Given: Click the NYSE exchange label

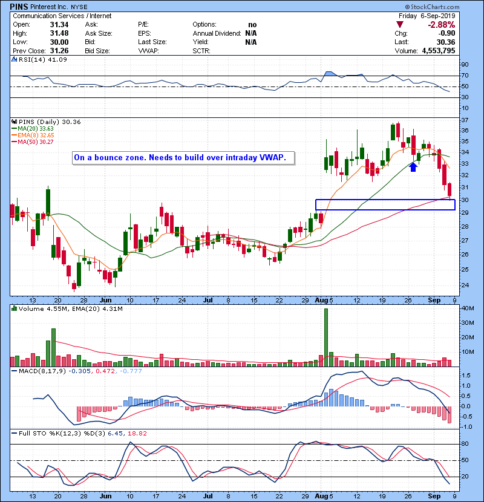Looking at the screenshot, I should 79,7.
